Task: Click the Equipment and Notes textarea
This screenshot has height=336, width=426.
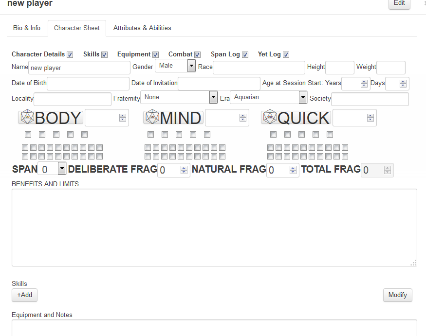Action: point(214,328)
